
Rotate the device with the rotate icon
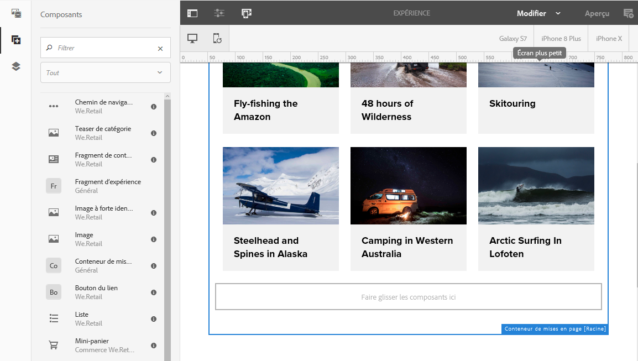coord(217,39)
